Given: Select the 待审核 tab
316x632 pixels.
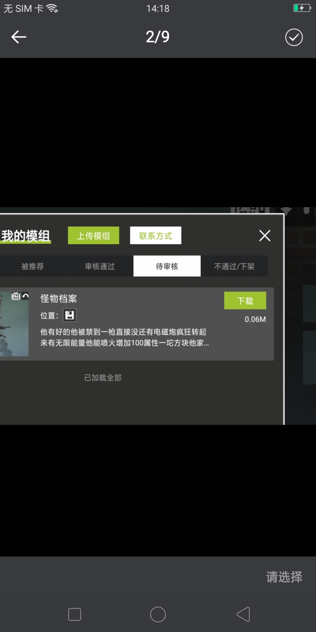Looking at the screenshot, I should pyautogui.click(x=167, y=266).
